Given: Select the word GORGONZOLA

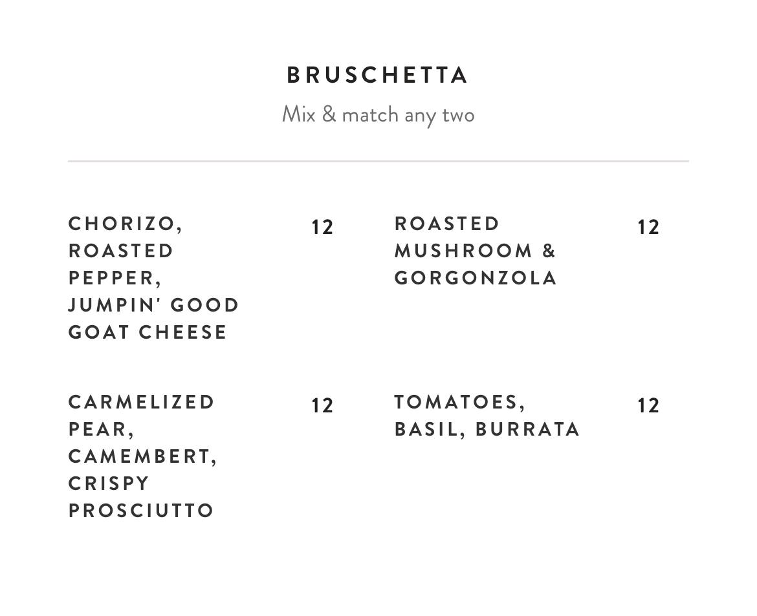Looking at the screenshot, I should click(476, 278).
